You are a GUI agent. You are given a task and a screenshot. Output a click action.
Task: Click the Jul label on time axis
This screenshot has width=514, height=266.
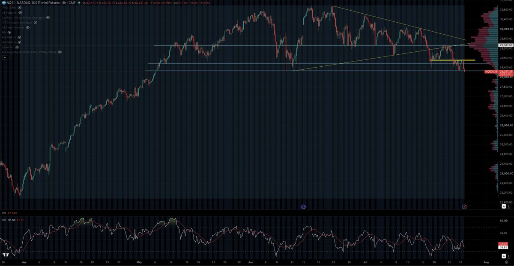pyautogui.click(x=365, y=261)
